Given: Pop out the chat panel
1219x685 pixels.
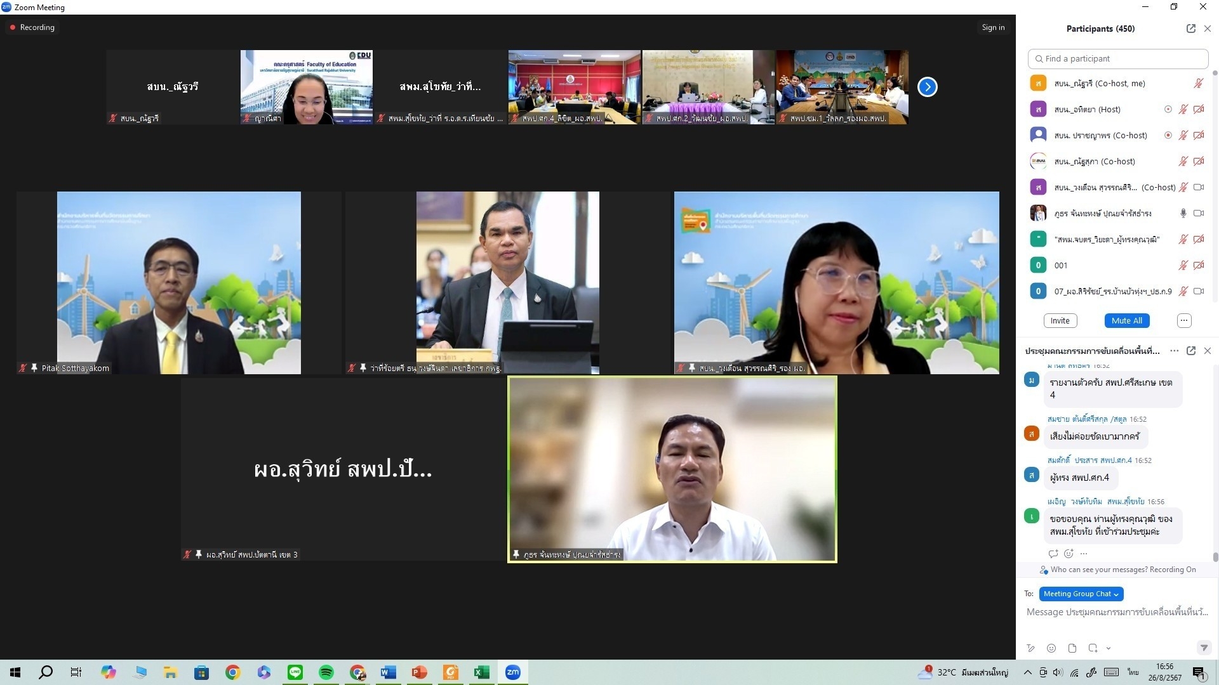Looking at the screenshot, I should [1191, 351].
